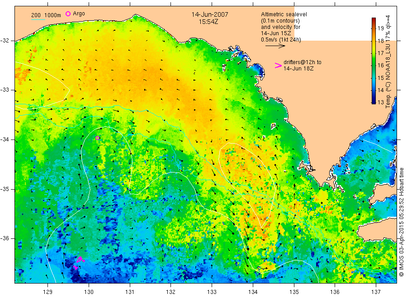
Task: Click the magenta Argo circle in the legend
Action: pyautogui.click(x=68, y=14)
